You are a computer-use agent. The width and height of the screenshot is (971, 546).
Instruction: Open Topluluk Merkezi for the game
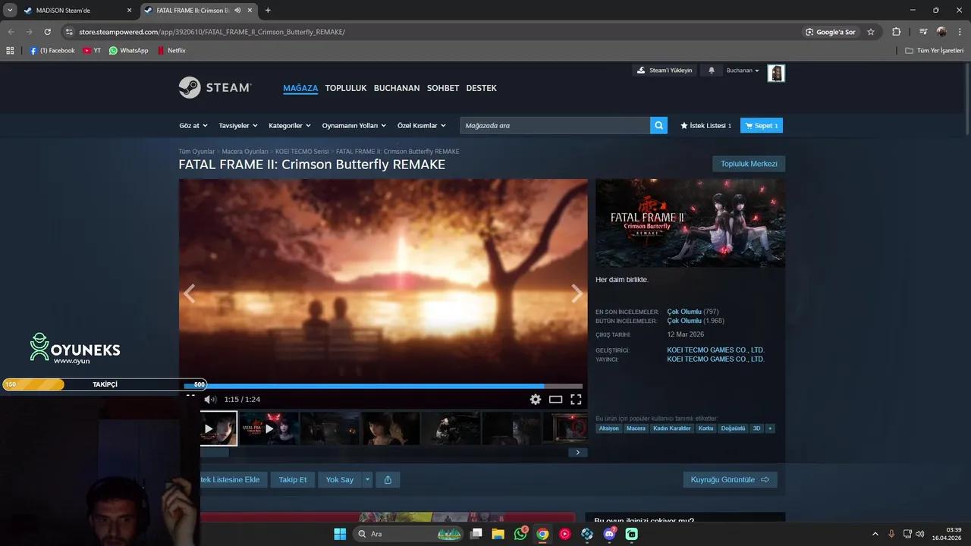tap(749, 164)
